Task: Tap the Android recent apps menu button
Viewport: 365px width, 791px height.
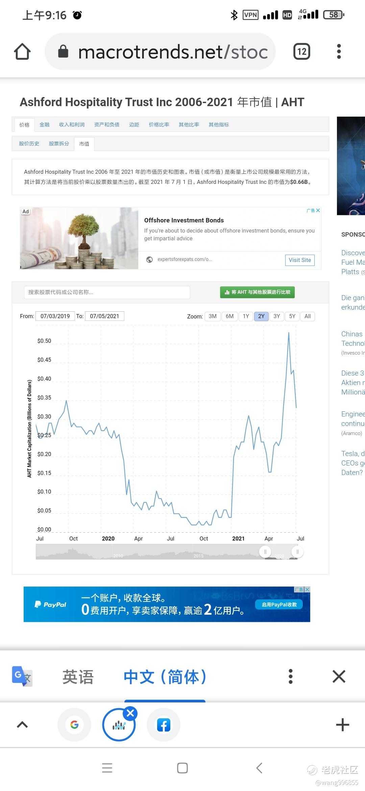Action: coord(107,768)
